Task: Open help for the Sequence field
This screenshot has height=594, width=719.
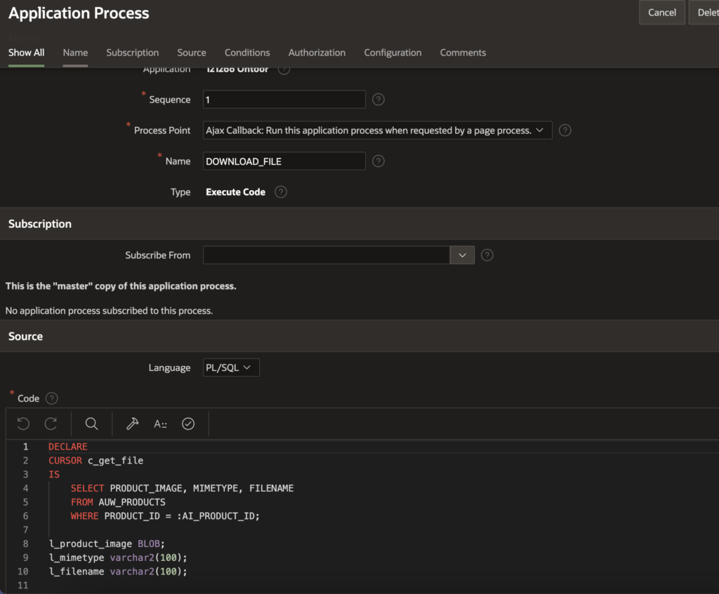Action: coord(378,100)
